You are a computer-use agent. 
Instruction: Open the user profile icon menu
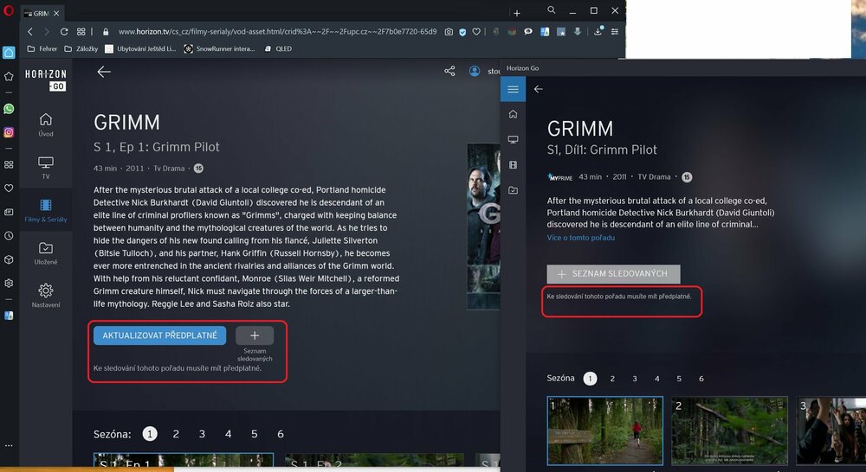[475, 71]
